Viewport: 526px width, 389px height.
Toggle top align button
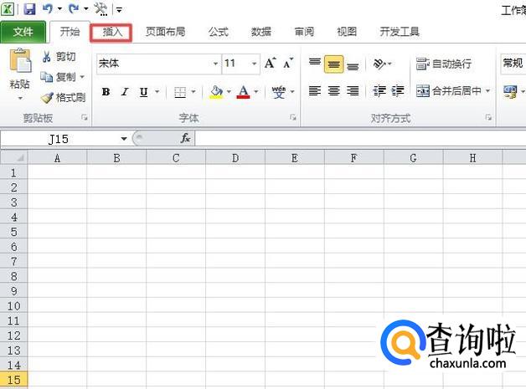point(315,64)
